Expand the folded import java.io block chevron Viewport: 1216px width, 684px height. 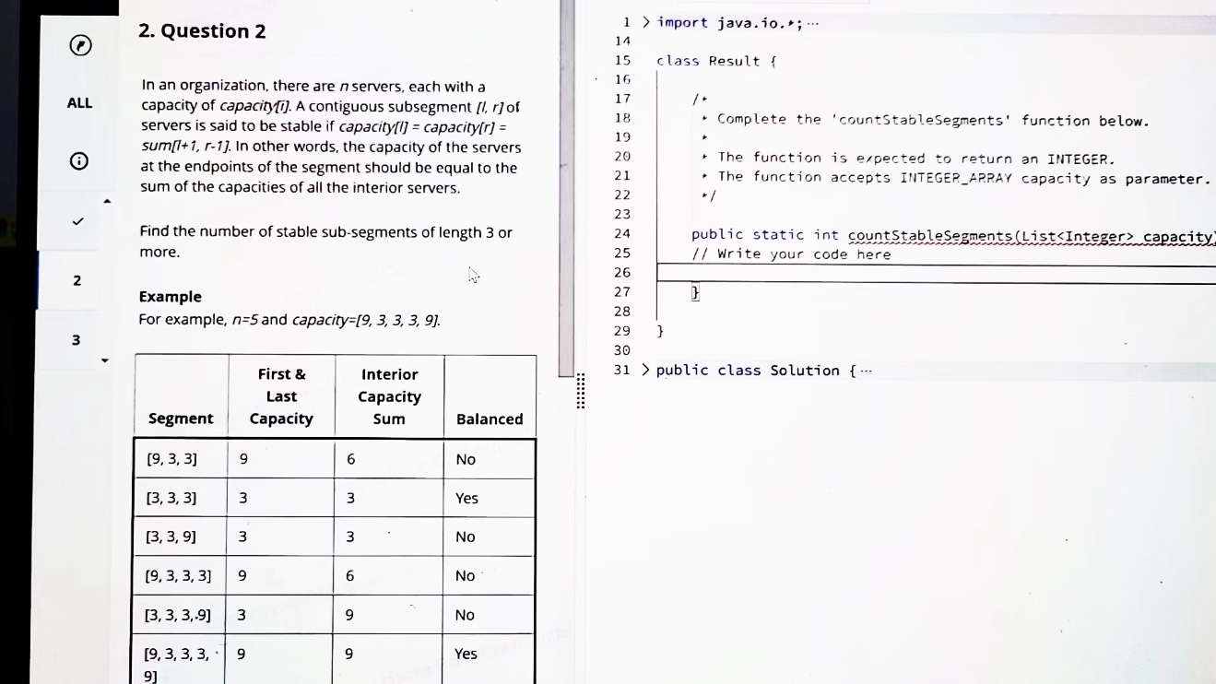click(x=646, y=22)
